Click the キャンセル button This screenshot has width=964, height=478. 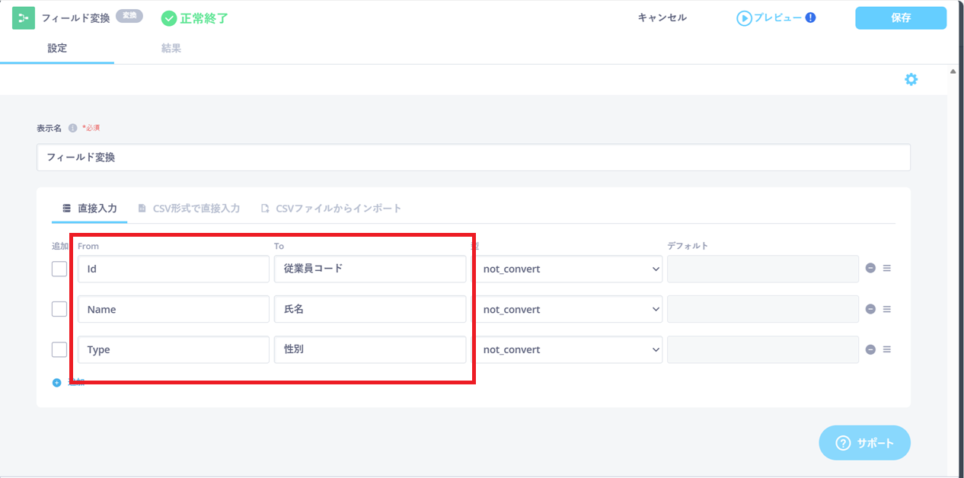tap(662, 18)
